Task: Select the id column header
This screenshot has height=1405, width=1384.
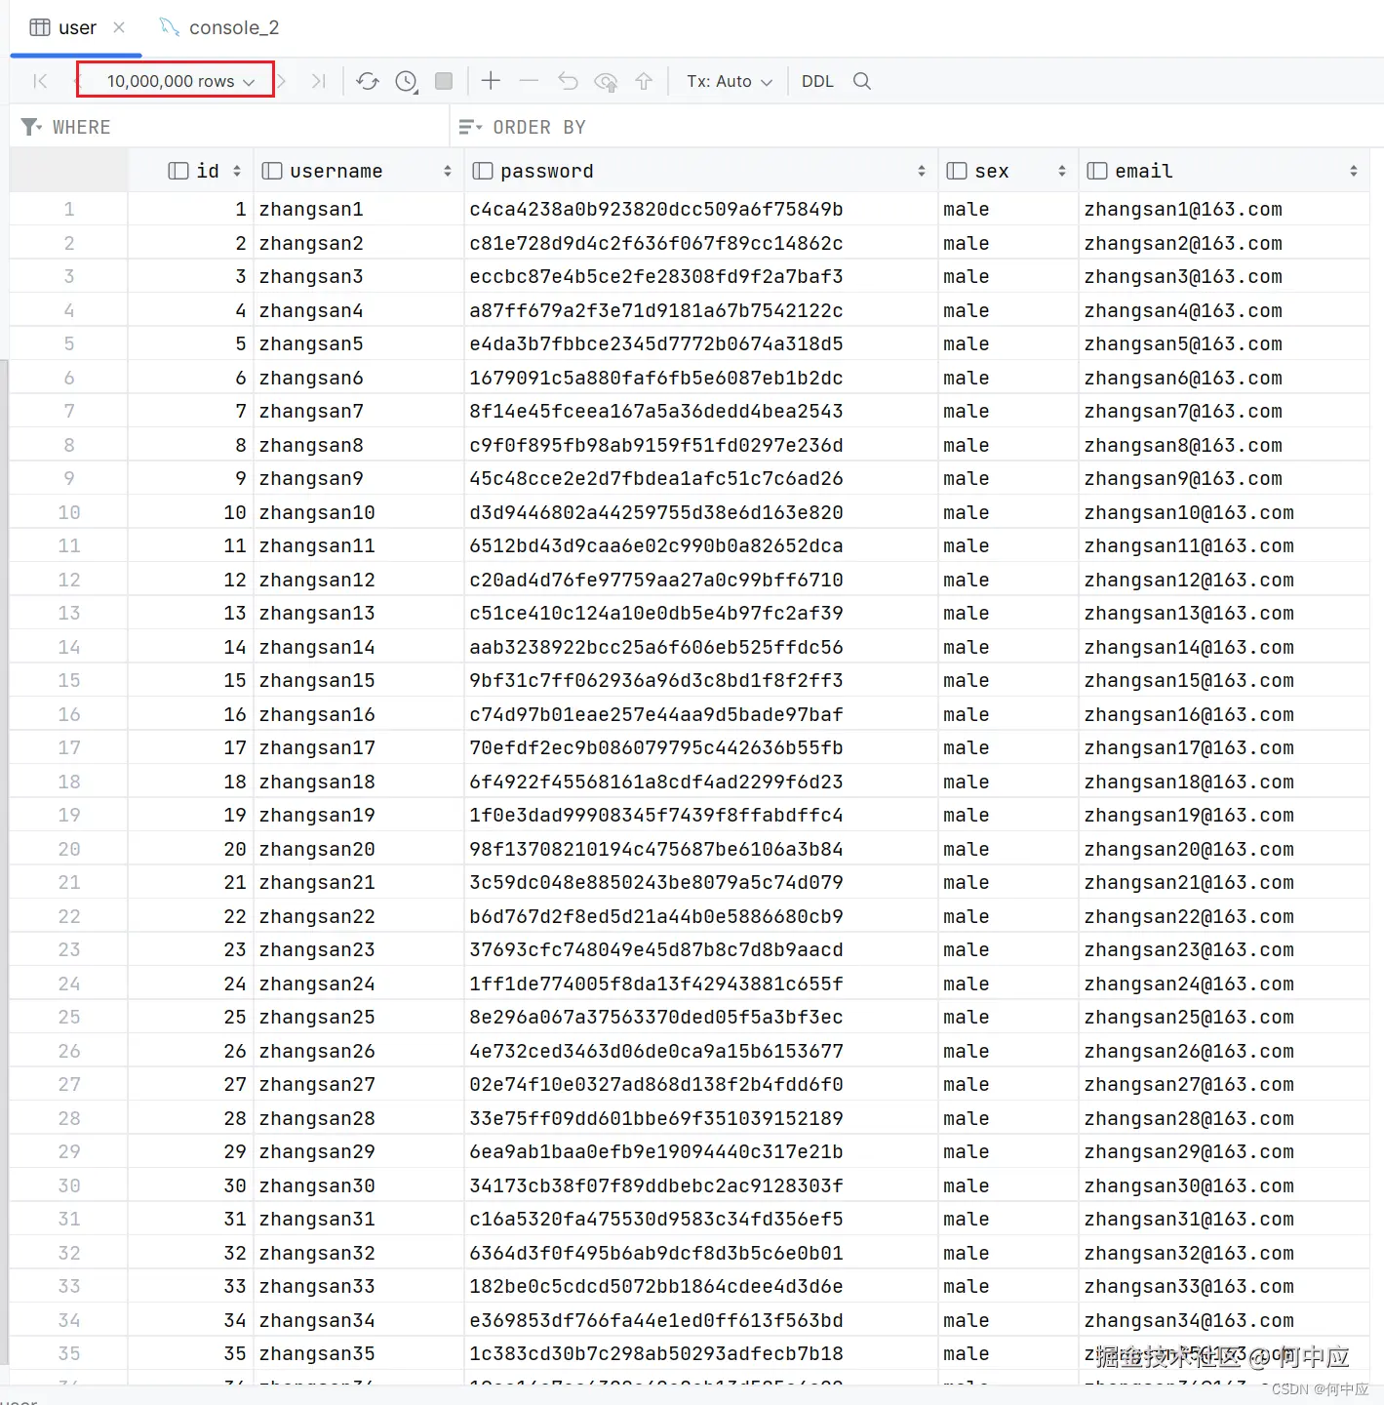Action: 191,171
